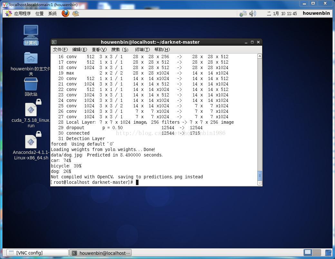This screenshot has width=335, height=259.
Task: Open terminal 搜索(S) menu
Action: pyautogui.click(x=120, y=49)
